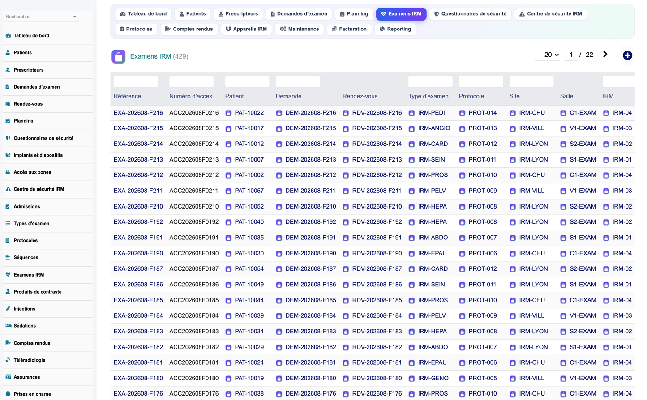The height and width of the screenshot is (400, 647).
Task: Add a new exam with the plus icon
Action: coord(627,55)
